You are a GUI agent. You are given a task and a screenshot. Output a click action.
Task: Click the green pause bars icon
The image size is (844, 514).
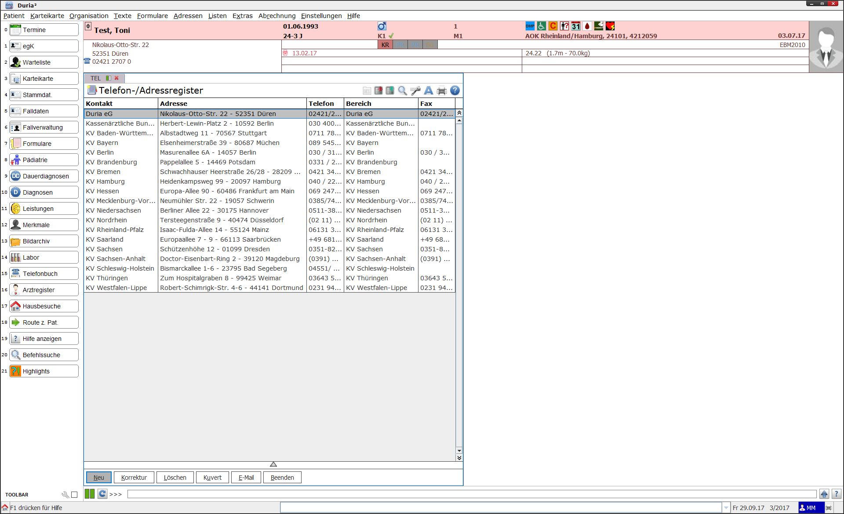90,494
